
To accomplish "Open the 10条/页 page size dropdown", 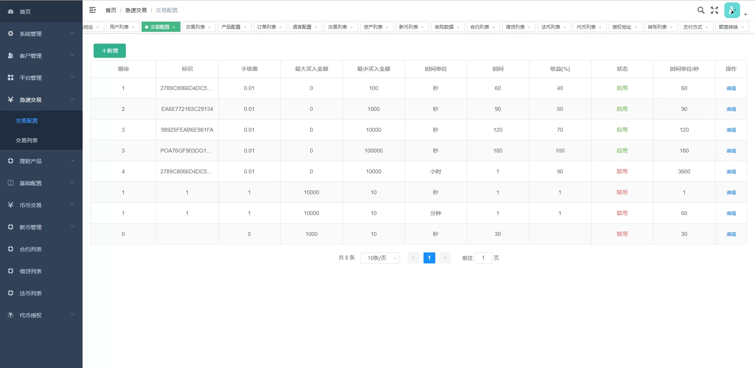I will coord(380,258).
